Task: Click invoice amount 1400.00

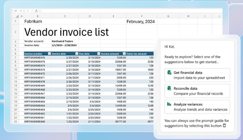Action: coord(121,110)
